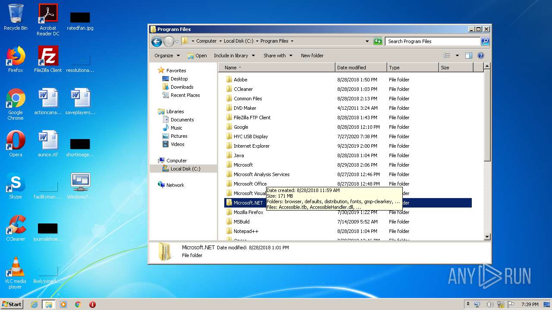Select the HYC USB Display folder

pyautogui.click(x=251, y=136)
